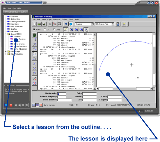Click graphics horizontal scrollbar right arrow
The height and width of the screenshot is (142, 160).
151,89
